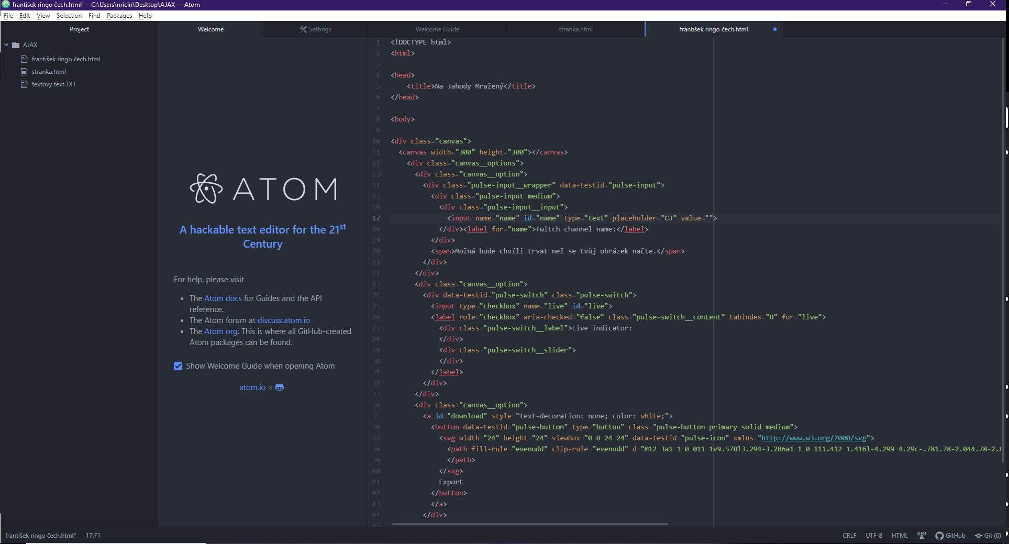This screenshot has height=544, width=1009.
Task: Click line number 17 in the gutter
Action: 376,218
